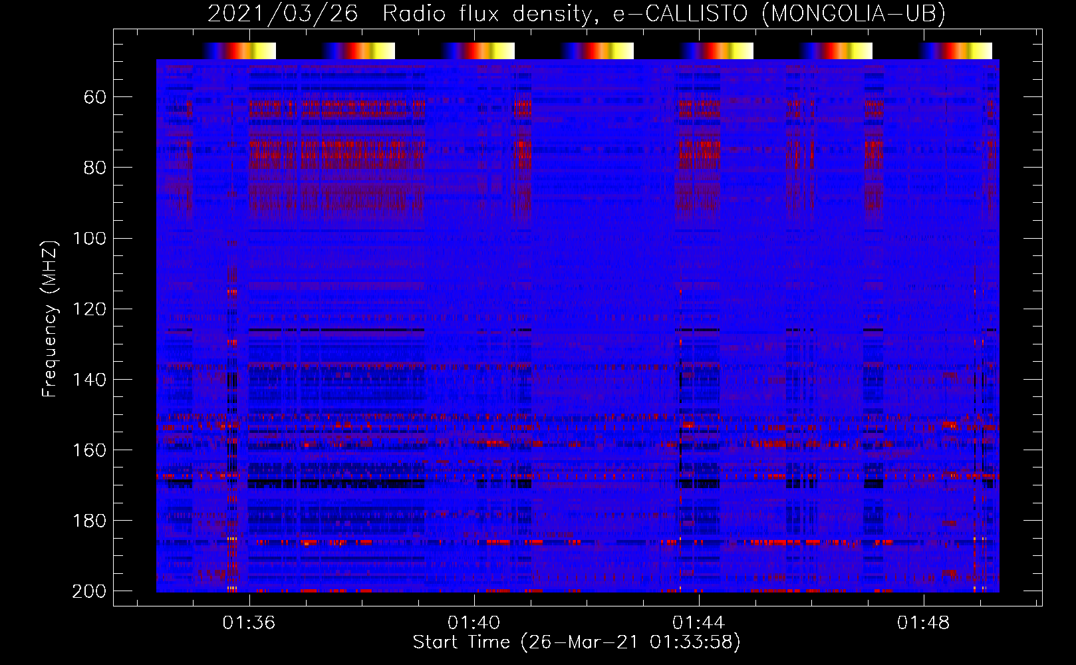Click the 200 frequency tick label
The width and height of the screenshot is (1076, 665).
(89, 591)
